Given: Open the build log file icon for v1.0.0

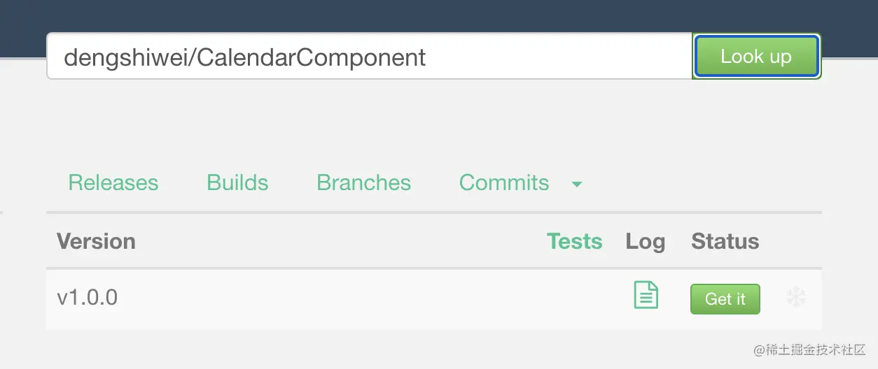Looking at the screenshot, I should coord(646,294).
